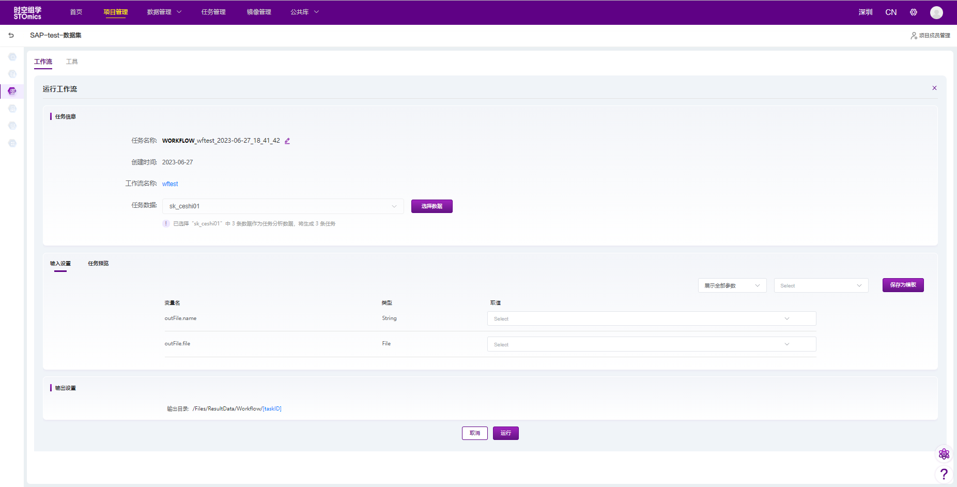Open the 展示全部参数 dropdown
Screen dimensions: 957x487
[732, 285]
